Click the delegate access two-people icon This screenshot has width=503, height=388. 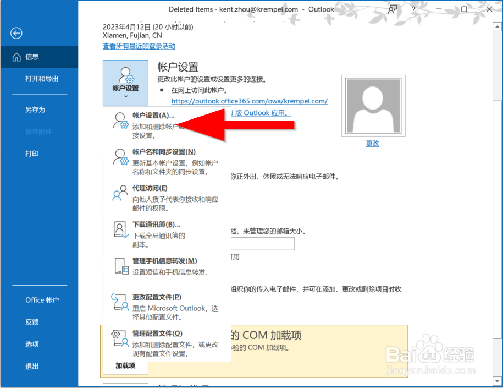[120, 193]
